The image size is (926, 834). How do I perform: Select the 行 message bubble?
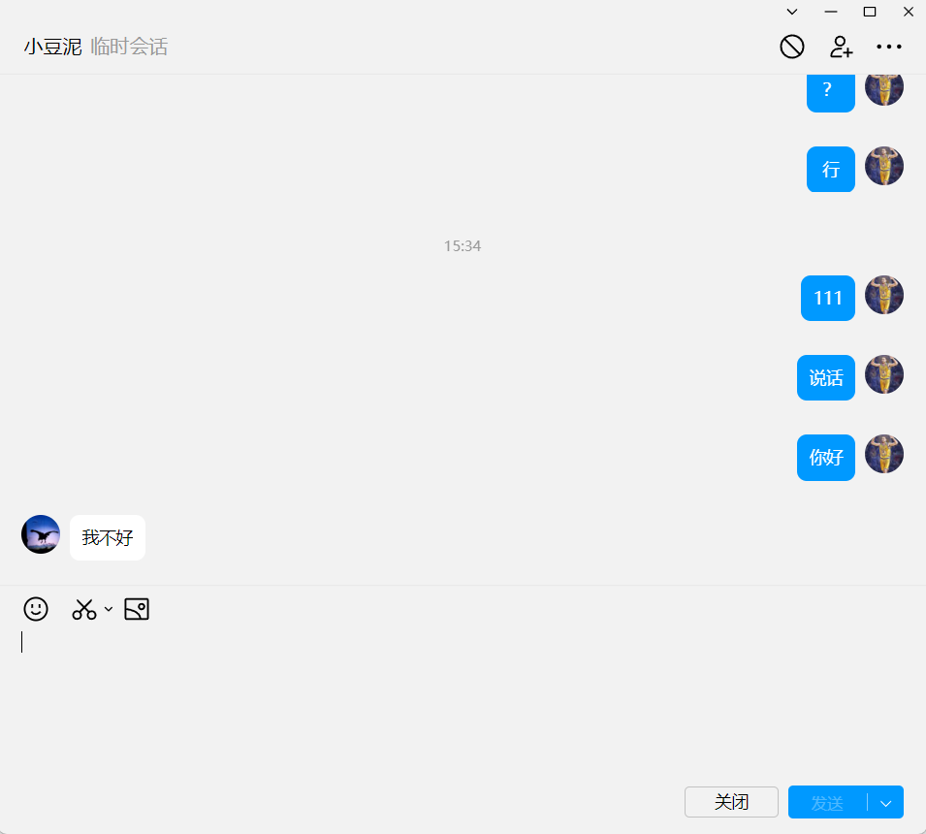[x=831, y=170]
